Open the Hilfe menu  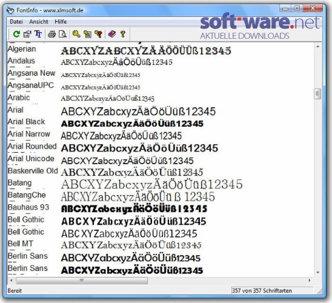pos(61,22)
